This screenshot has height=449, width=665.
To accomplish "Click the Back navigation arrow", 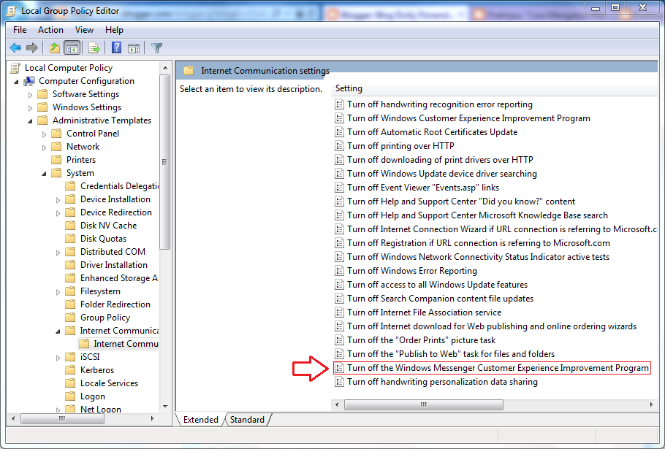I will (x=16, y=47).
